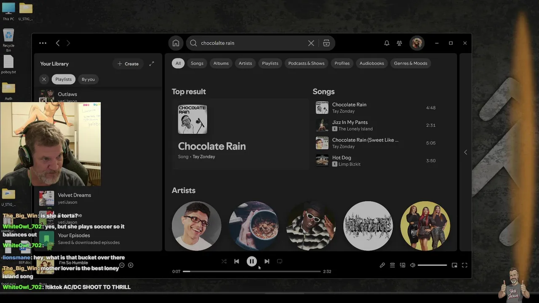This screenshot has height=303, width=539.
Task: Skip to the next track
Action: tap(267, 261)
